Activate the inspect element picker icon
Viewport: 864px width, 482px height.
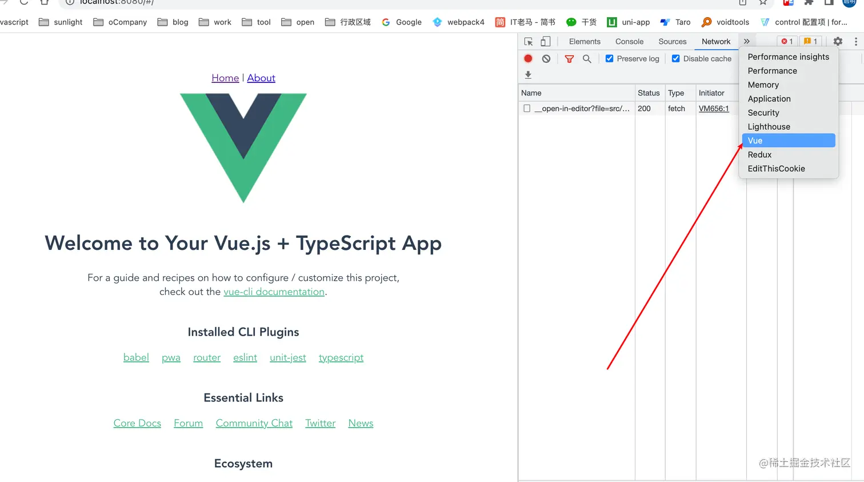(x=529, y=41)
